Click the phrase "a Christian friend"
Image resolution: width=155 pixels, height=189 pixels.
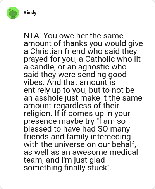(55, 51)
